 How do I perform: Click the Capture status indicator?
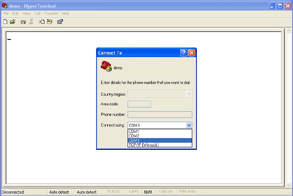(x=165, y=191)
